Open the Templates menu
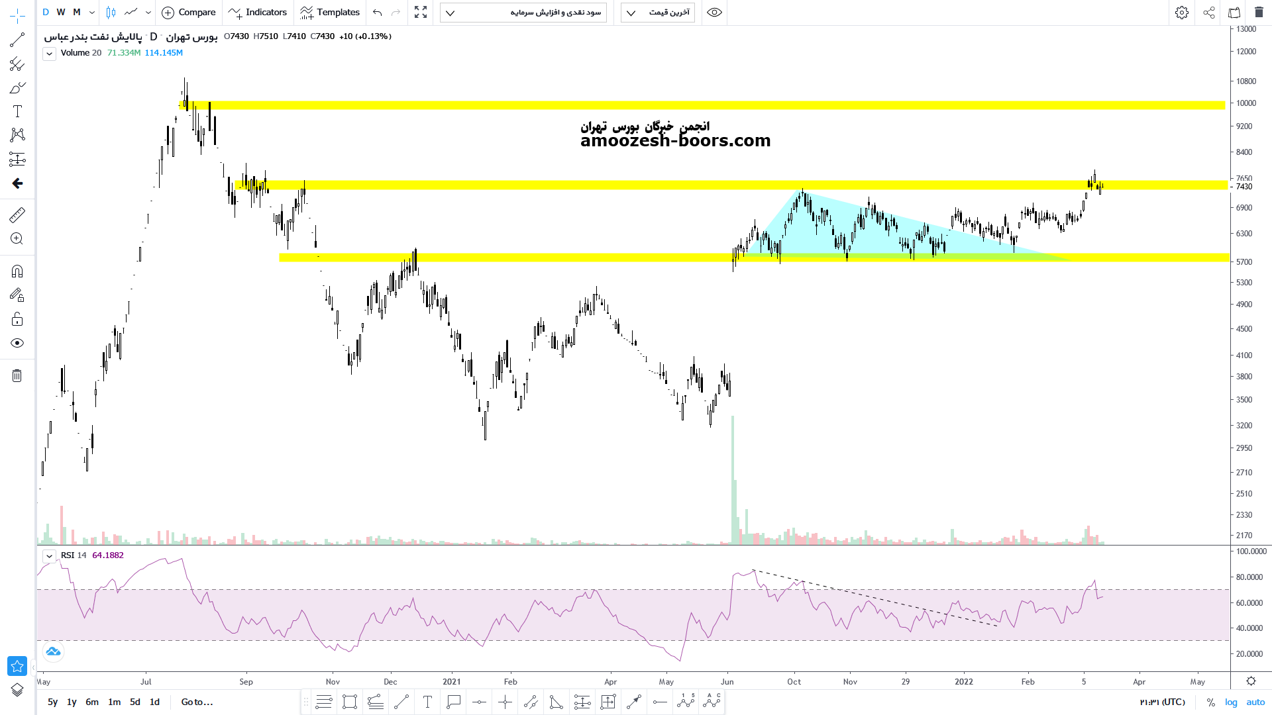The width and height of the screenshot is (1272, 715). tap(329, 13)
